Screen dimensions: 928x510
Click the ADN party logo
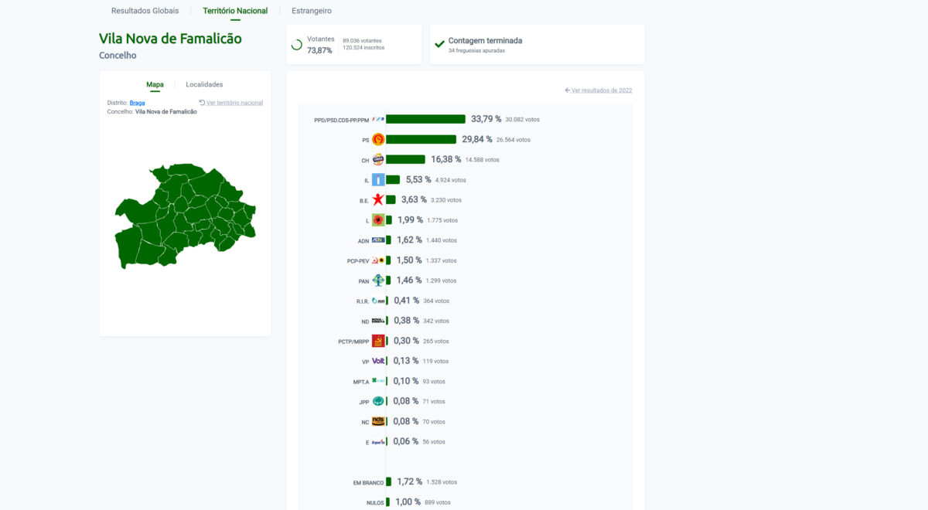[378, 240]
